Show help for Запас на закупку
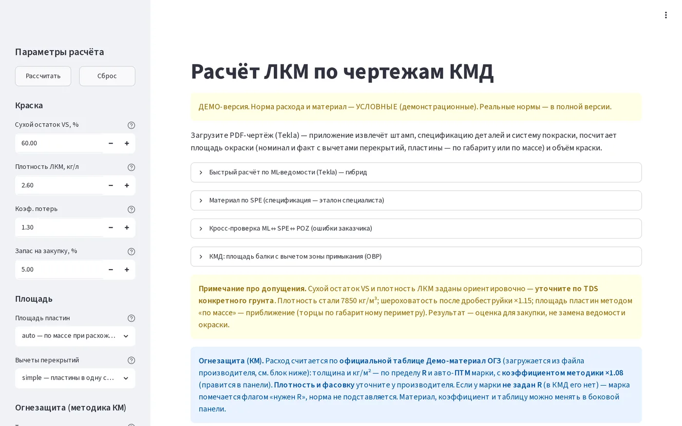 pyautogui.click(x=131, y=251)
